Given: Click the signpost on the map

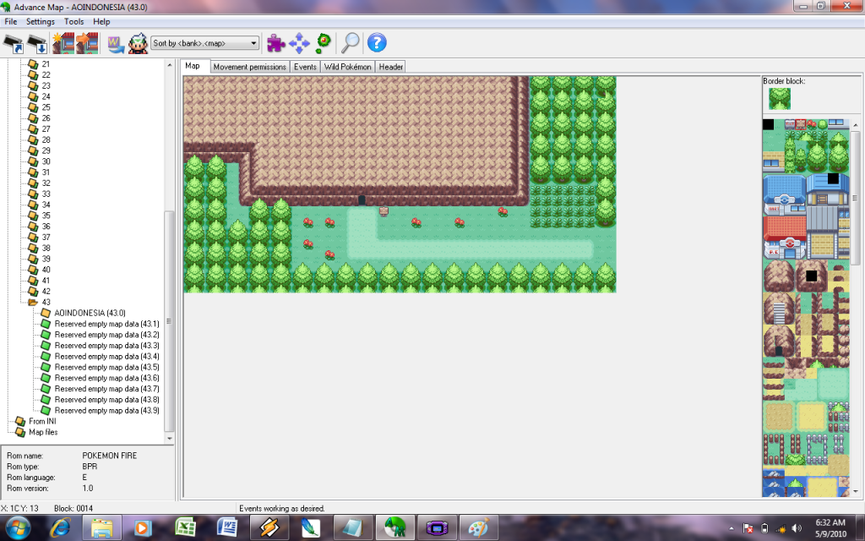Looking at the screenshot, I should click(384, 211).
